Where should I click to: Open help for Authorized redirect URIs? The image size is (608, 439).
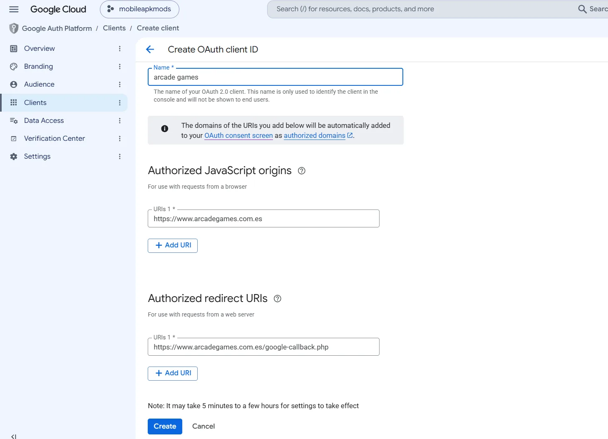(278, 299)
